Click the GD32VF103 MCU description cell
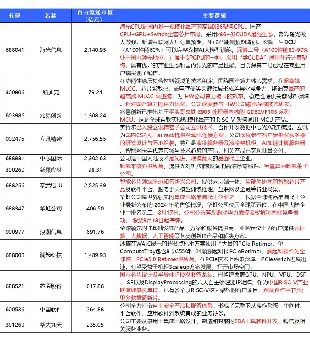The width and height of the screenshot is (310, 341). [214, 115]
